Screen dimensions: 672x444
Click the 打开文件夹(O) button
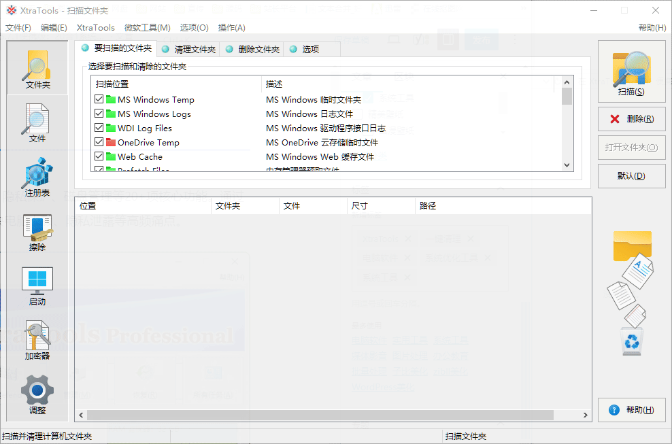pyautogui.click(x=631, y=148)
